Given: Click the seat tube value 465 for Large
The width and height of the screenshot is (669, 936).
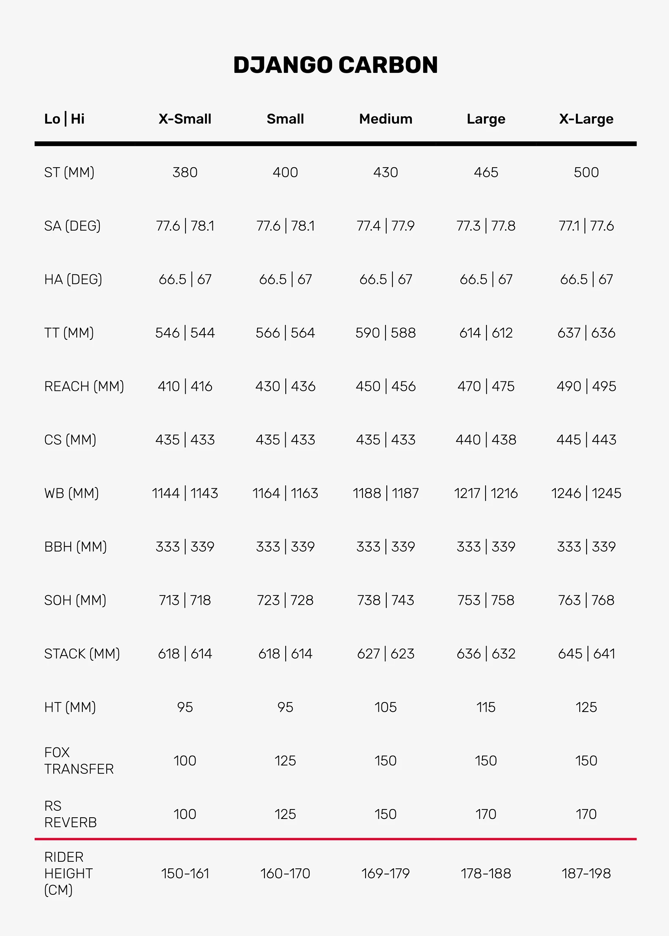Looking at the screenshot, I should [x=486, y=172].
